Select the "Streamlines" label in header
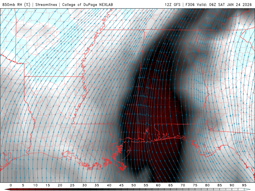Viewport: 255px width, 191px height. [x=46, y=4]
